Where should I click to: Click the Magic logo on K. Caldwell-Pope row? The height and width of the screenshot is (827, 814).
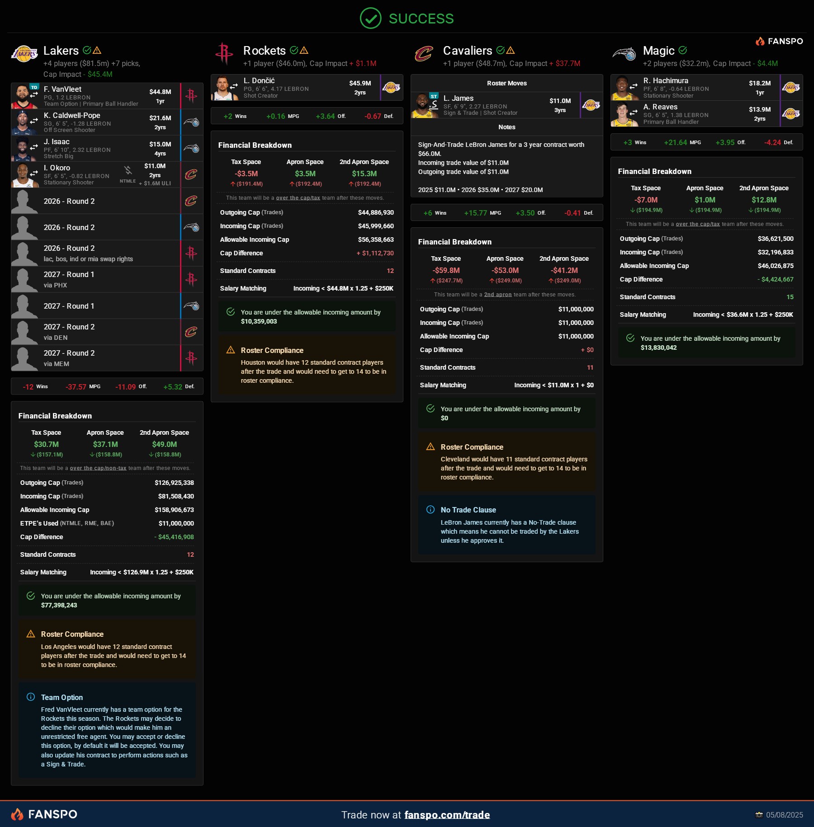191,122
